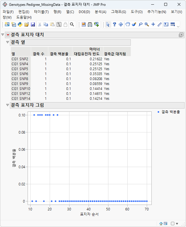Open the 행(R) menu
The height and width of the screenshot is (227, 186).
[57, 12]
